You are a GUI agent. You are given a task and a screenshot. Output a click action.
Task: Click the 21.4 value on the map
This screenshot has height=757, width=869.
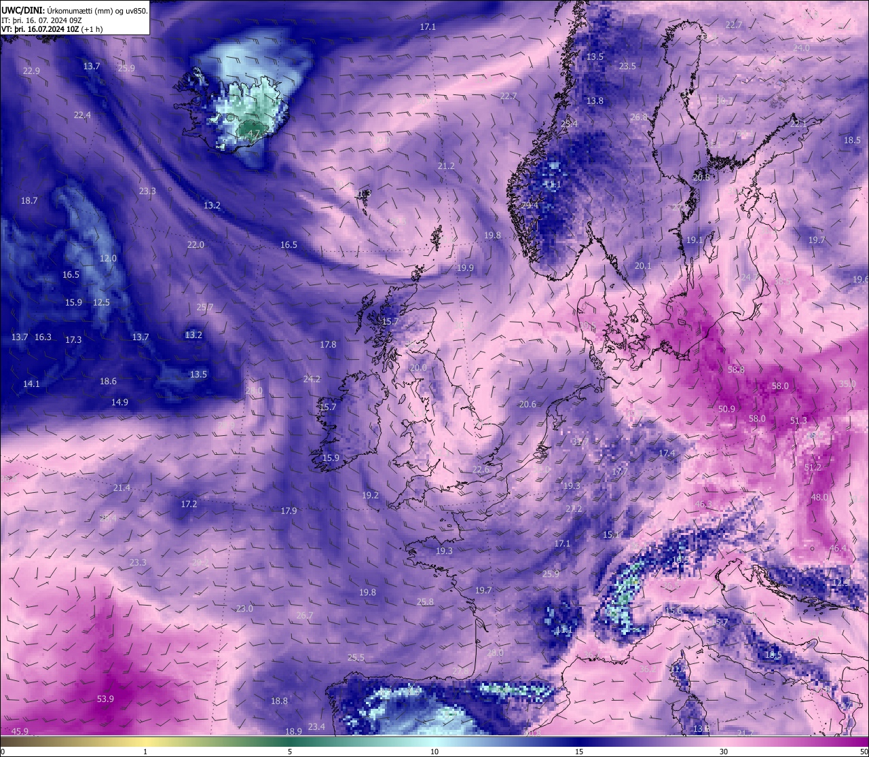coord(122,488)
